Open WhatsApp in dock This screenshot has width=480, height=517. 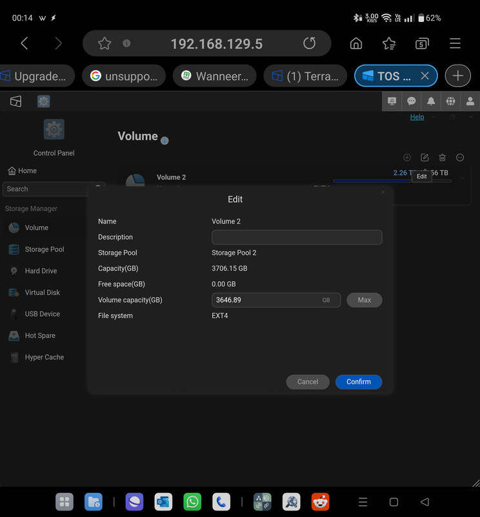[x=192, y=502]
